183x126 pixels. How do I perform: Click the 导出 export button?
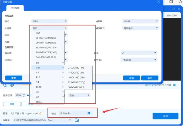point(165,116)
